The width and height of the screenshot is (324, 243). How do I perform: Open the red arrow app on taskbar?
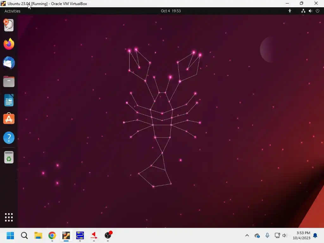pyautogui.click(x=94, y=235)
